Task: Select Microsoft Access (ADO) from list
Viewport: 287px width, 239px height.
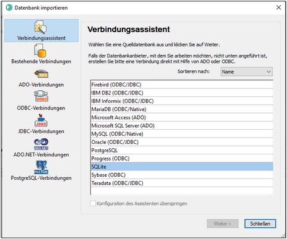Action: pyautogui.click(x=182, y=117)
